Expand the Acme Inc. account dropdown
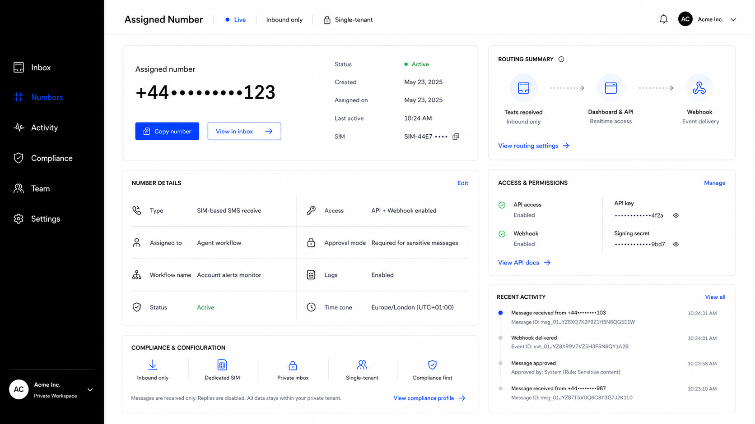Image resolution: width=755 pixels, height=424 pixels. click(733, 20)
